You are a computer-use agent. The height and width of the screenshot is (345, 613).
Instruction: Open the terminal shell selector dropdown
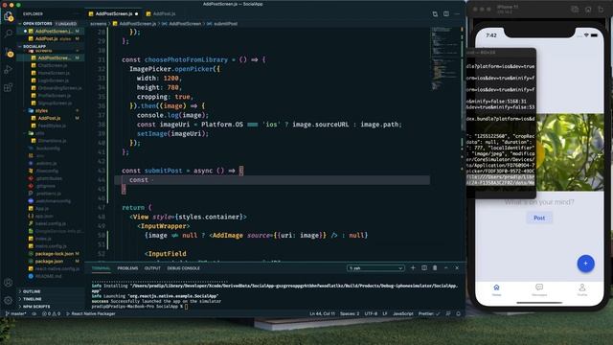coord(375,268)
